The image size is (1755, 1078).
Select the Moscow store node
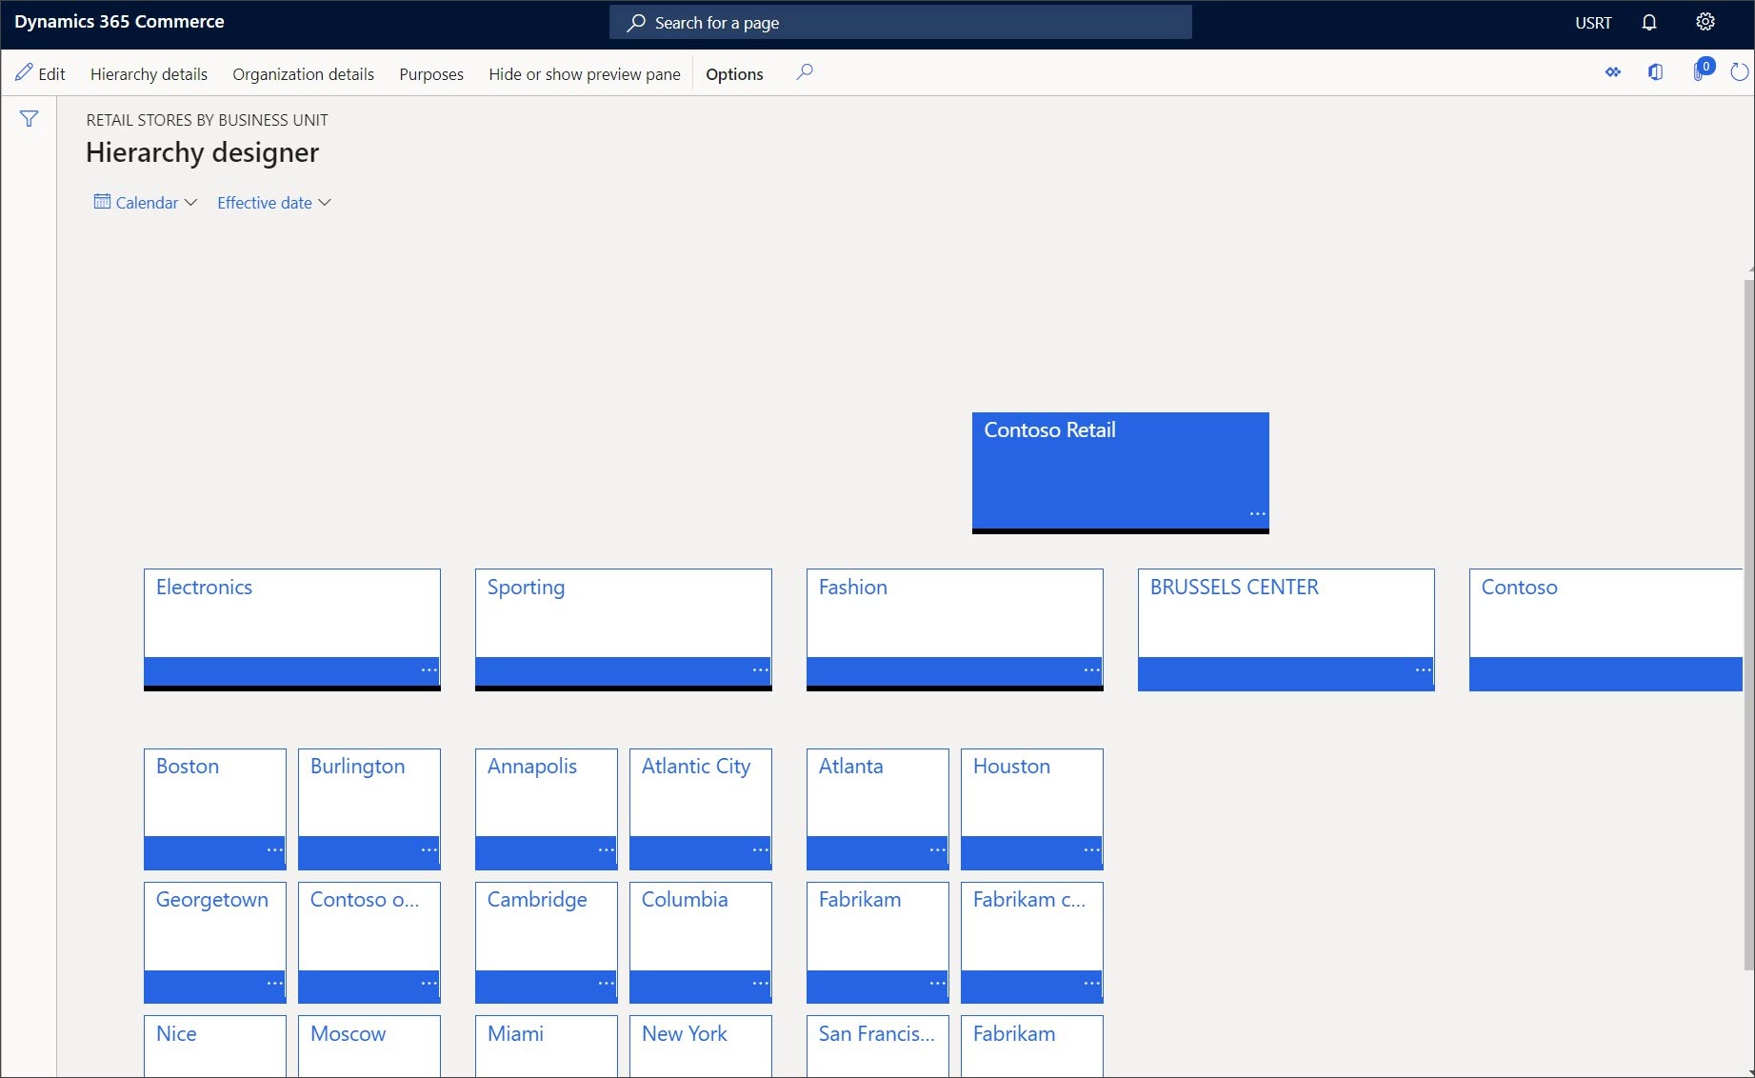[369, 1046]
